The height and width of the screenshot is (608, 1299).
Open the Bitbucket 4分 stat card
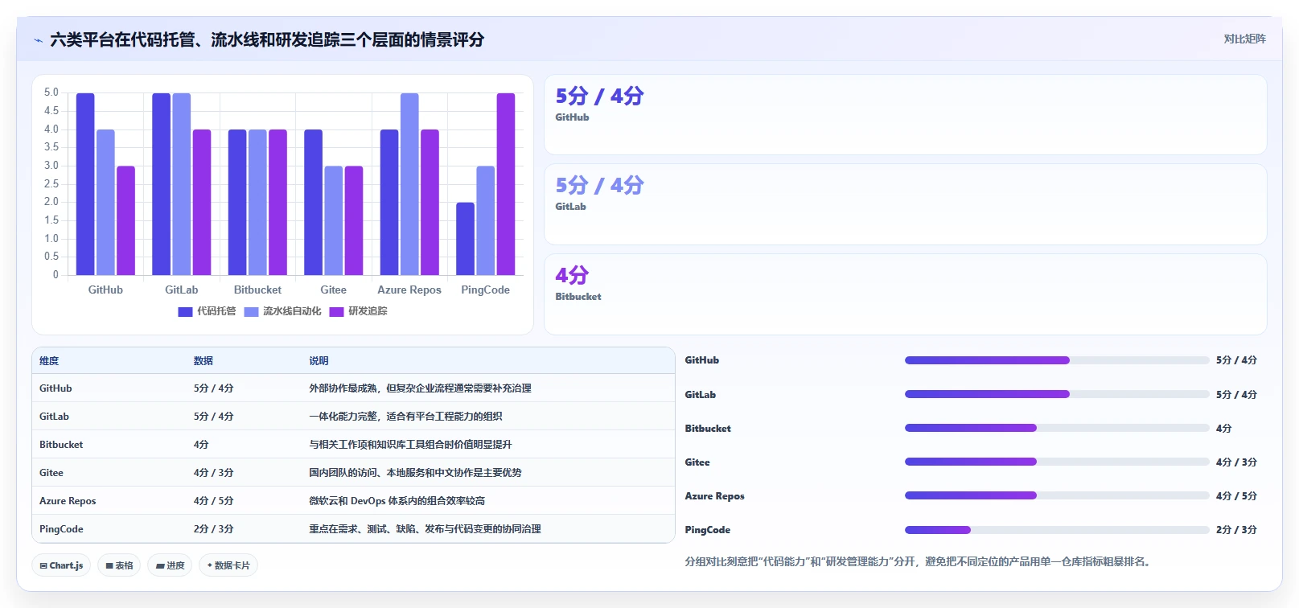(906, 294)
